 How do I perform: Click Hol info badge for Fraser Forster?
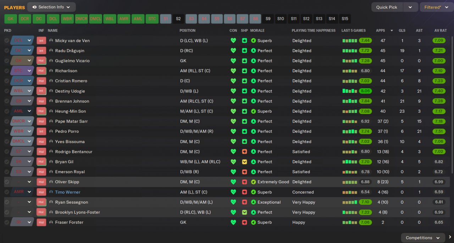41,222
